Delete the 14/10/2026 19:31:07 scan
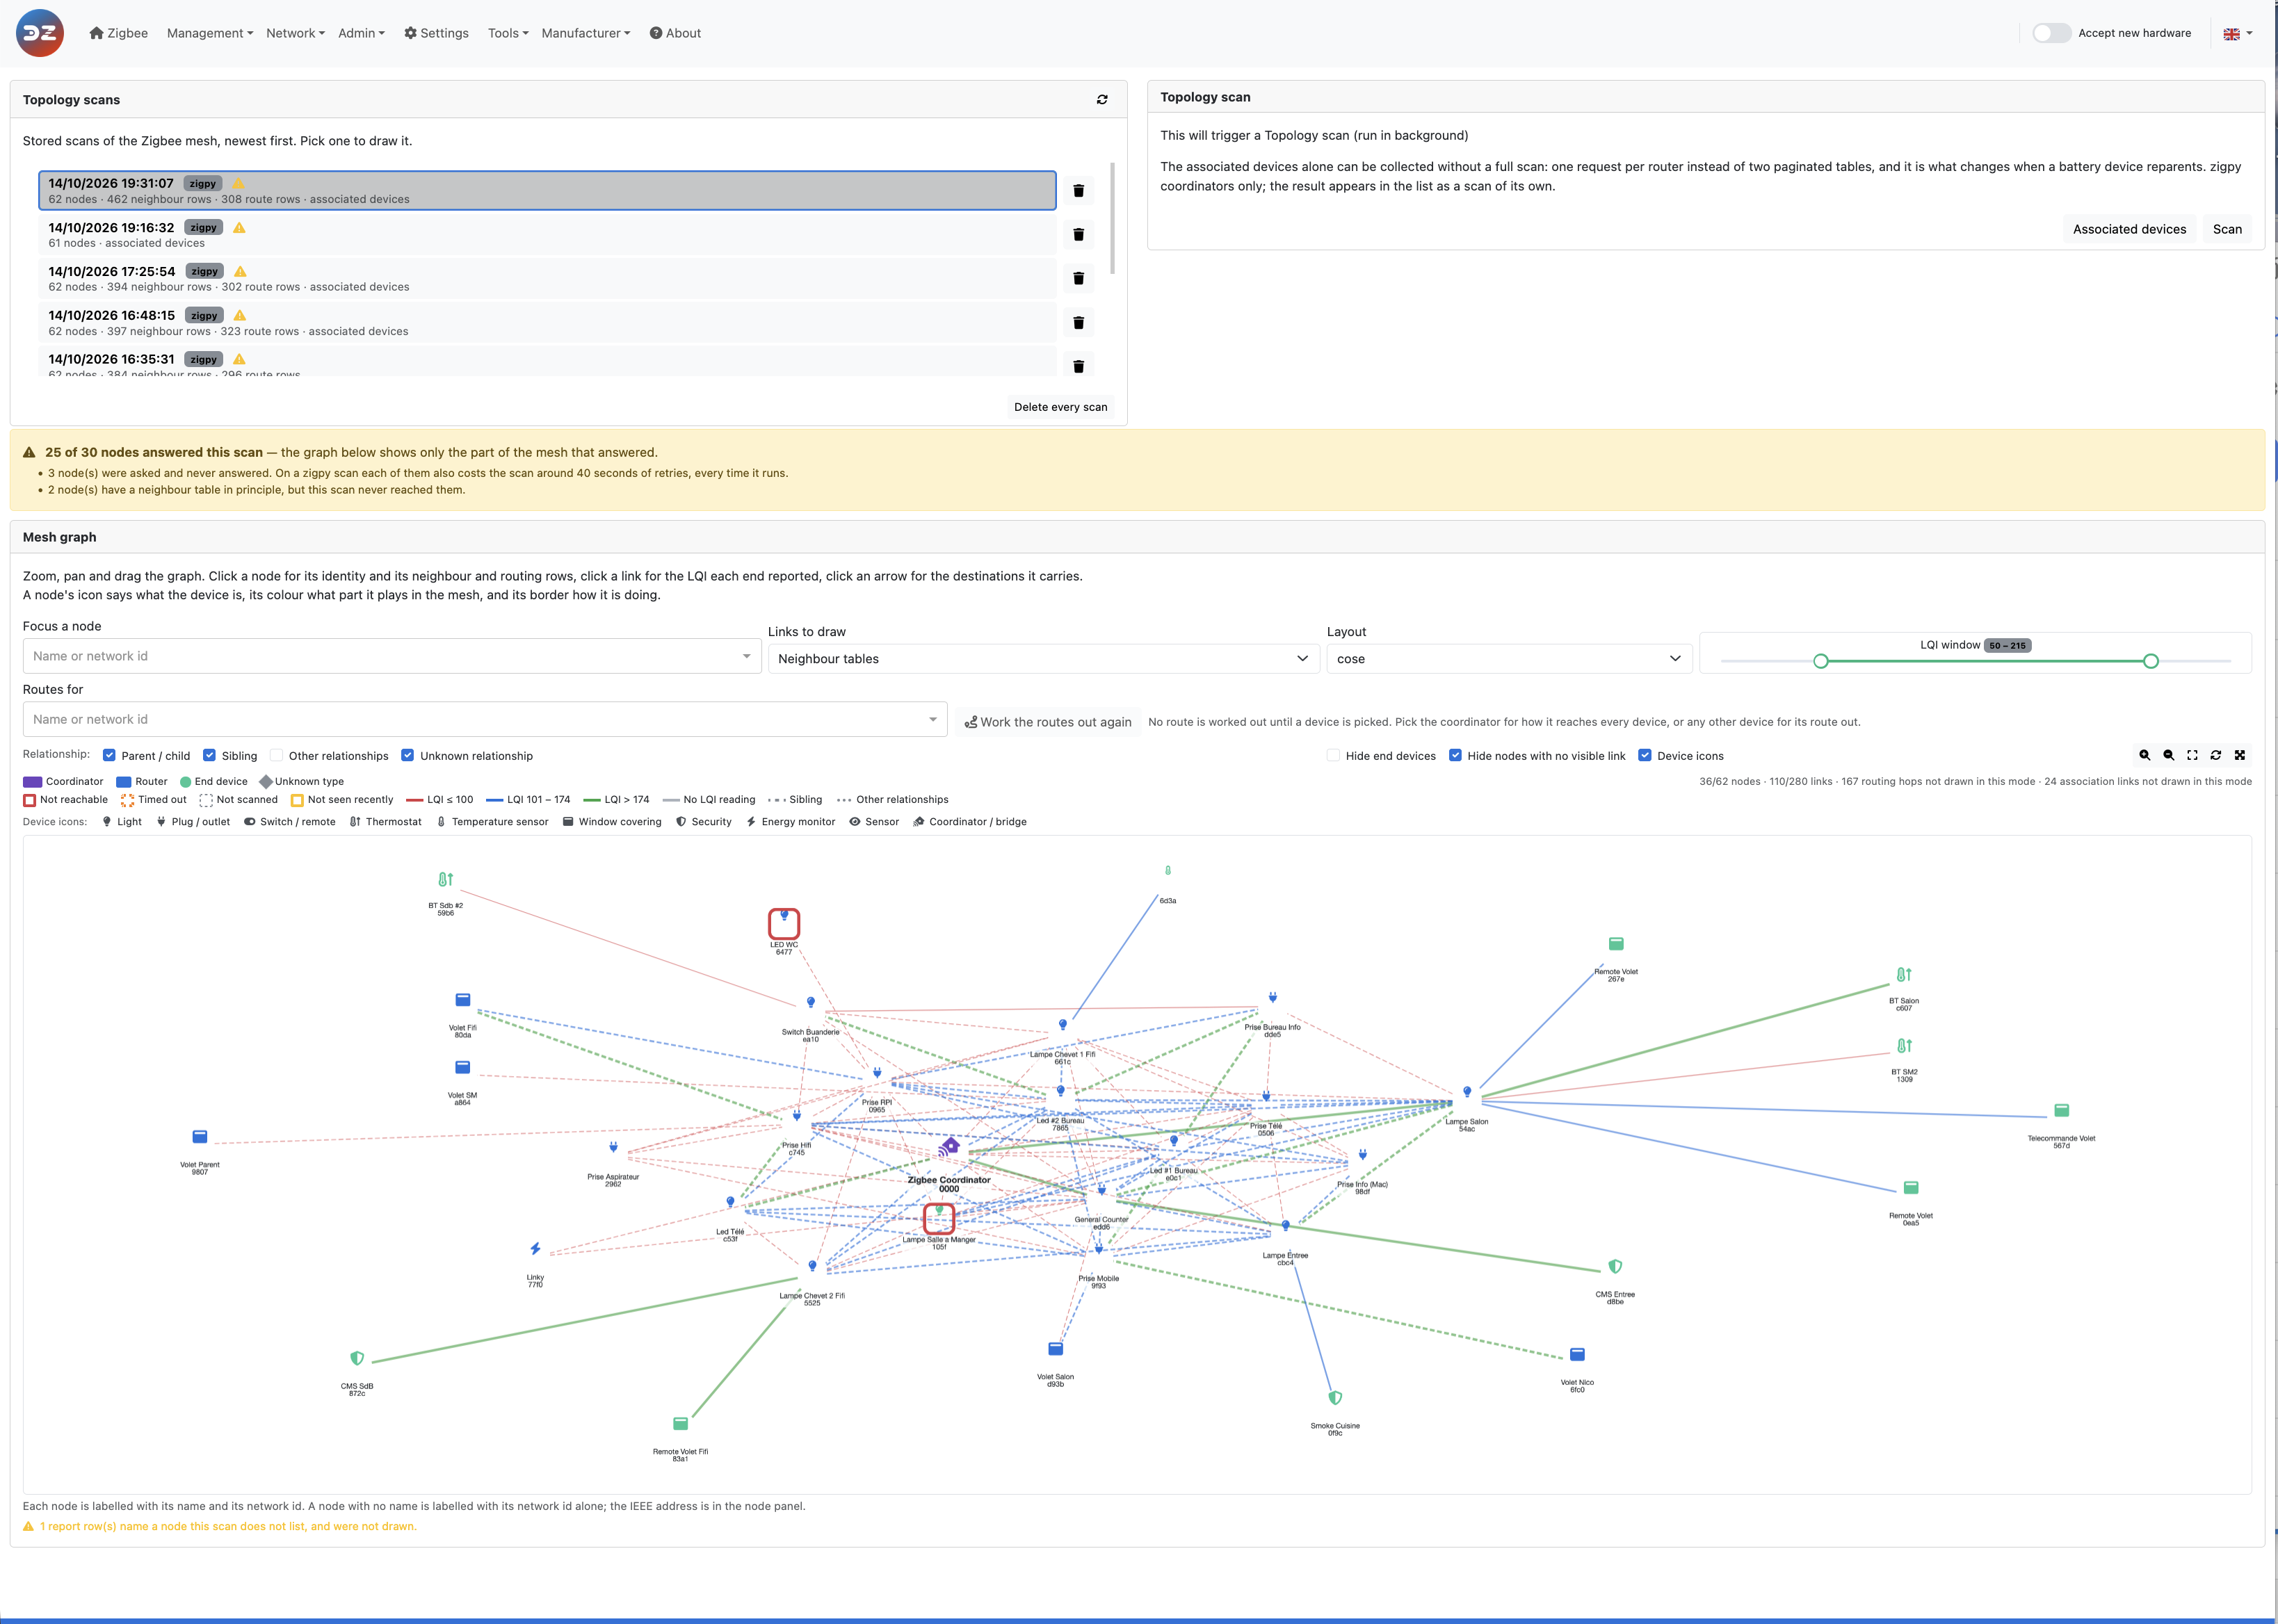The width and height of the screenshot is (2278, 1624). click(x=1078, y=190)
